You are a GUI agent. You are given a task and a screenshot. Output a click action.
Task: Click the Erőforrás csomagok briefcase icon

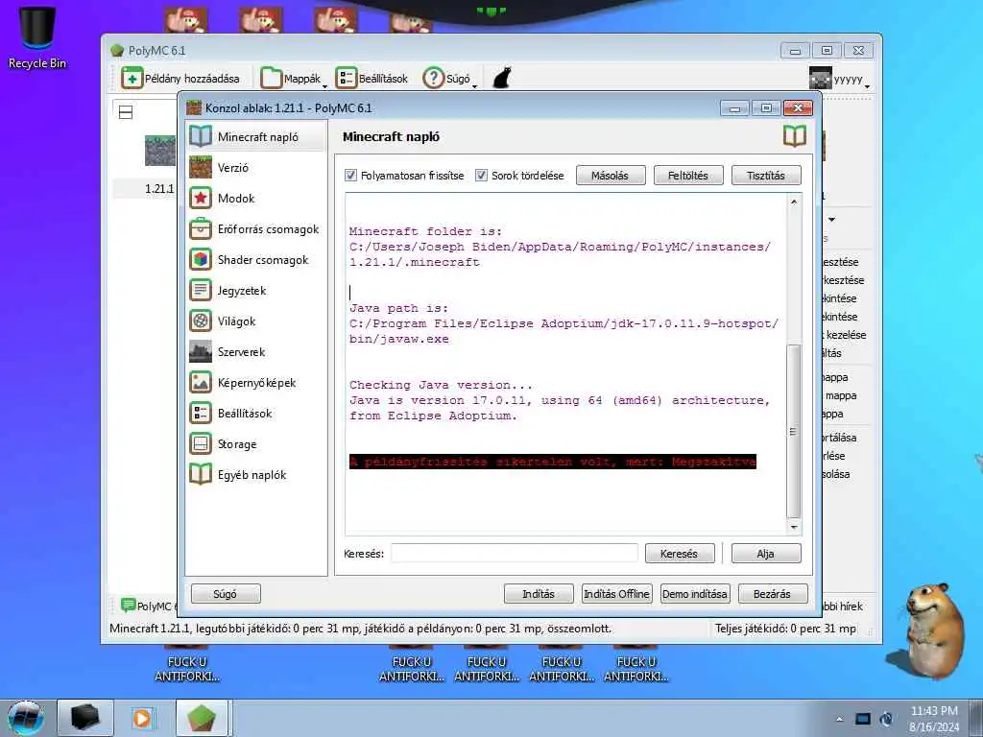pos(201,228)
